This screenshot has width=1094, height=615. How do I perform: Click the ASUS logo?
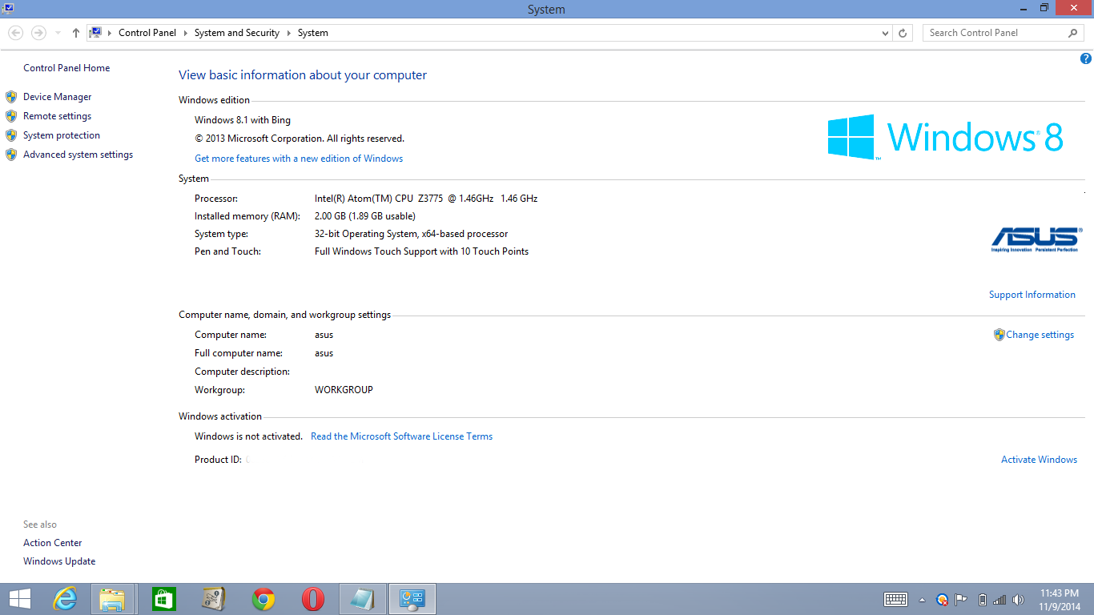(1035, 239)
